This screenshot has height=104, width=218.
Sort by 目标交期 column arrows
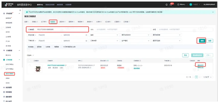point(108,61)
